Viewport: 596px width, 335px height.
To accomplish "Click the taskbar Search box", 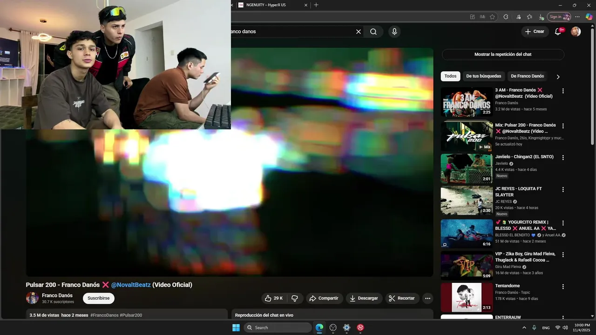I will point(278,328).
